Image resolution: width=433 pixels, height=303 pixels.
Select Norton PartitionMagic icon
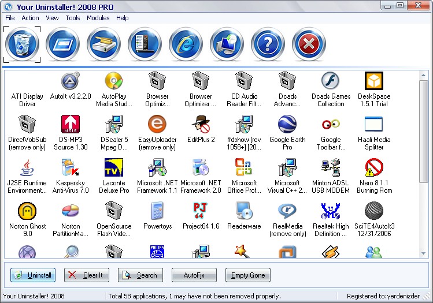[x=71, y=211]
